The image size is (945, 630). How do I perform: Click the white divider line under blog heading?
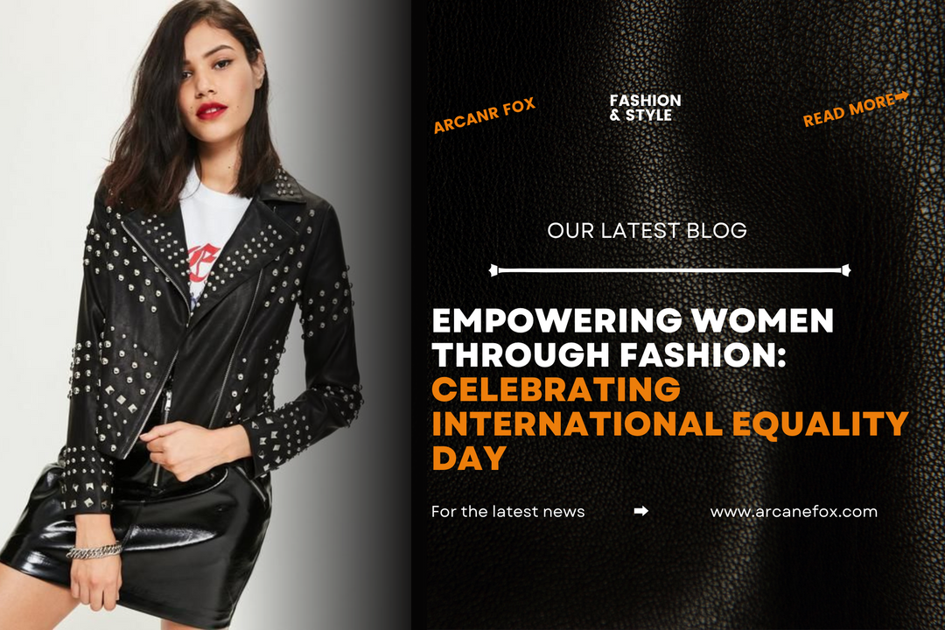pos(669,270)
